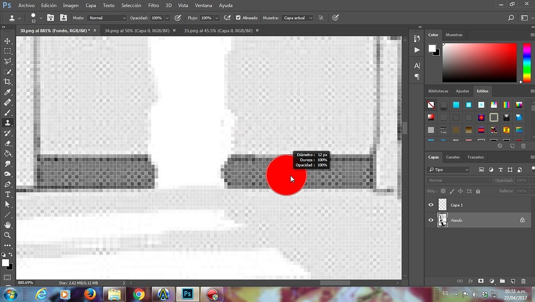535x302 pixels.
Task: Expand the Flujo slider dropdown arrow
Action: click(x=217, y=18)
